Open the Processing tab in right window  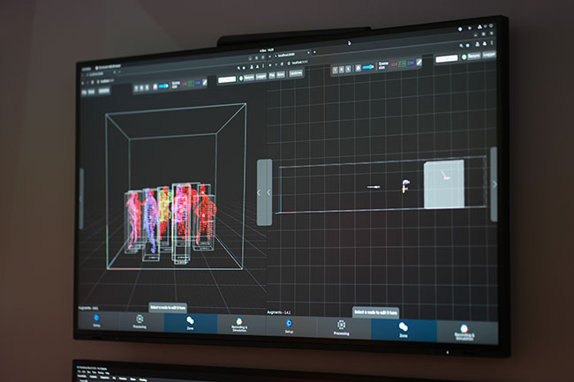(x=341, y=328)
